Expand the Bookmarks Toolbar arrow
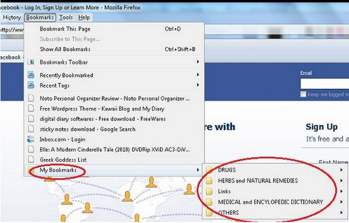Image resolution: width=349 pixels, height=223 pixels. pos(198,62)
